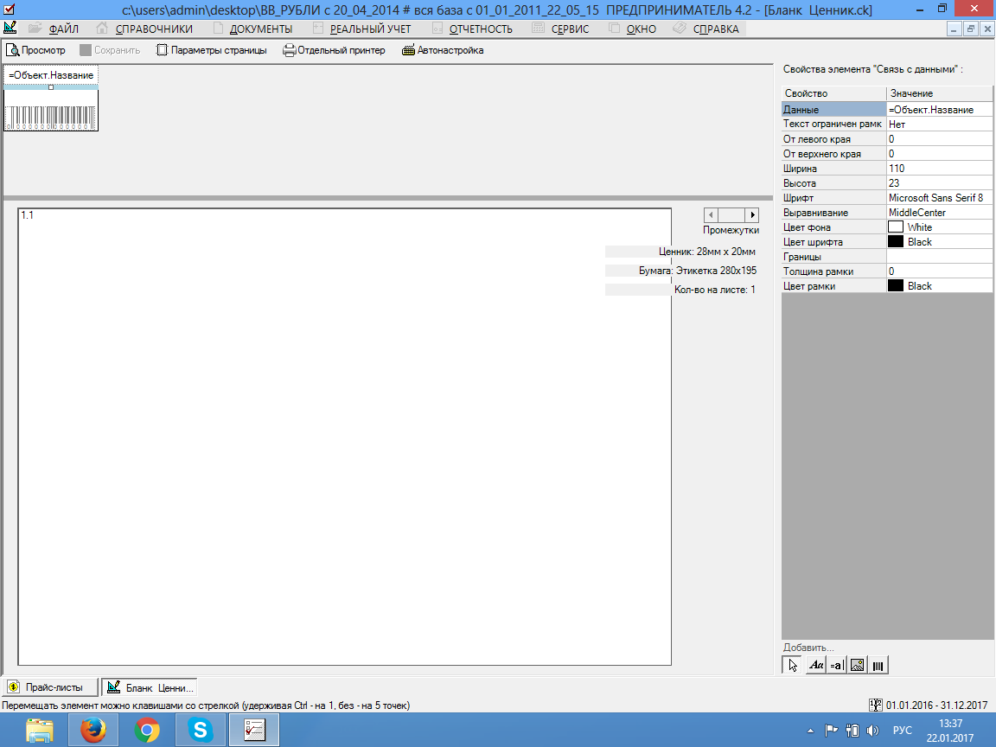Click the application system menu icon beside ФАЙЛ

click(x=10, y=28)
